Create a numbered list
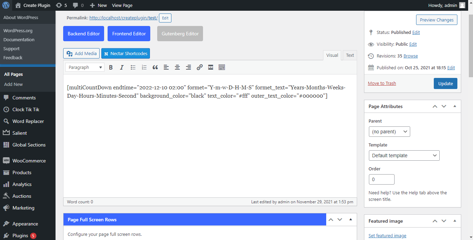 click(144, 68)
